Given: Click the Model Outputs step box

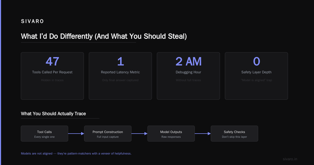Looking at the screenshot, I should pos(171,134).
